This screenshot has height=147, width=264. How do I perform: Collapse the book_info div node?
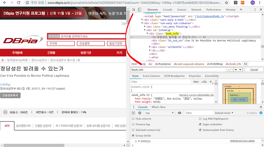pos(147,33)
